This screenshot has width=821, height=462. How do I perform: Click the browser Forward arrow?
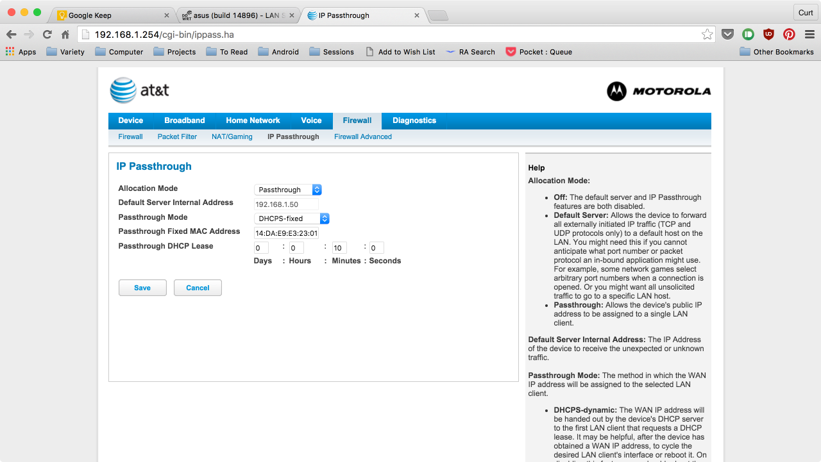click(29, 35)
